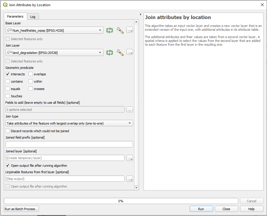
Task: Open fields to add selection ellipsis button
Action: (130, 110)
